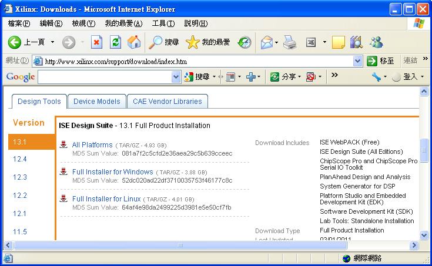Expand the address bar URL dropdown
Image resolution: width=432 pixels, height=266 pixels.
[358, 61]
